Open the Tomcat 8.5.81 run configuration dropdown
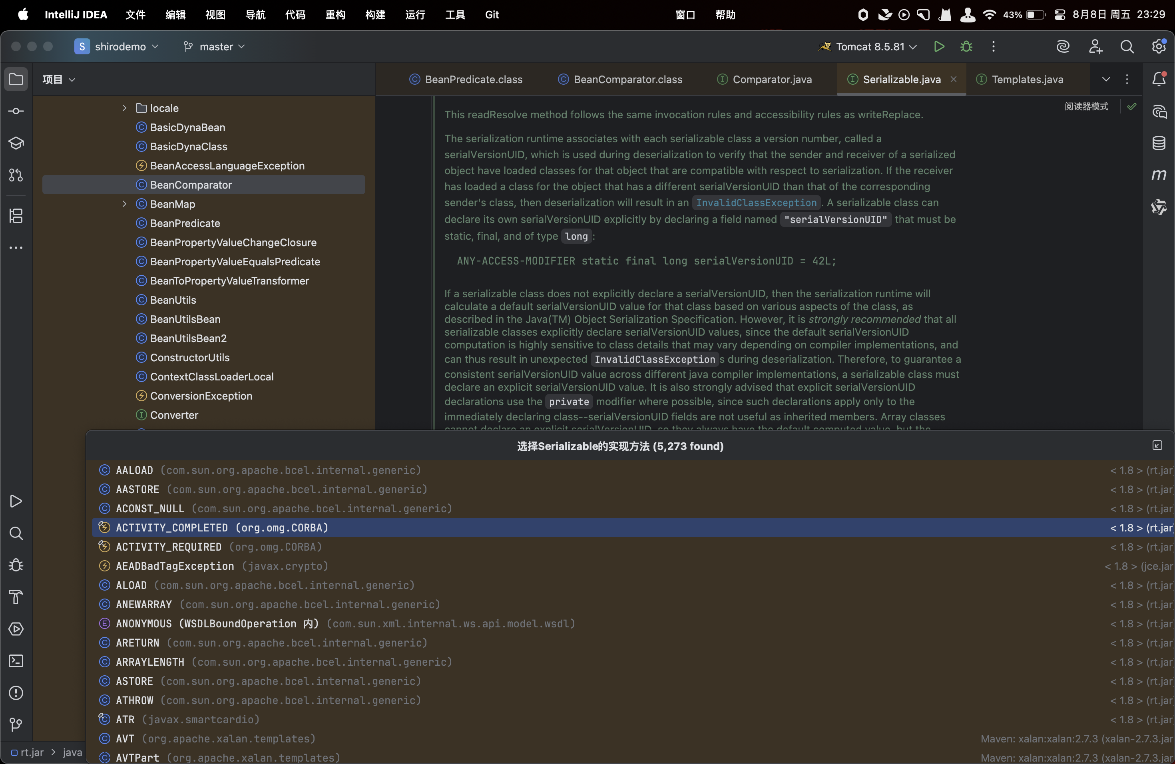 coord(870,46)
